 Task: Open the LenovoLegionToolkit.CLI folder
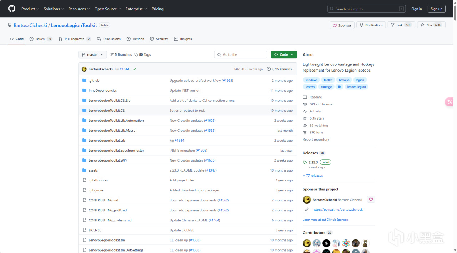pyautogui.click(x=107, y=110)
